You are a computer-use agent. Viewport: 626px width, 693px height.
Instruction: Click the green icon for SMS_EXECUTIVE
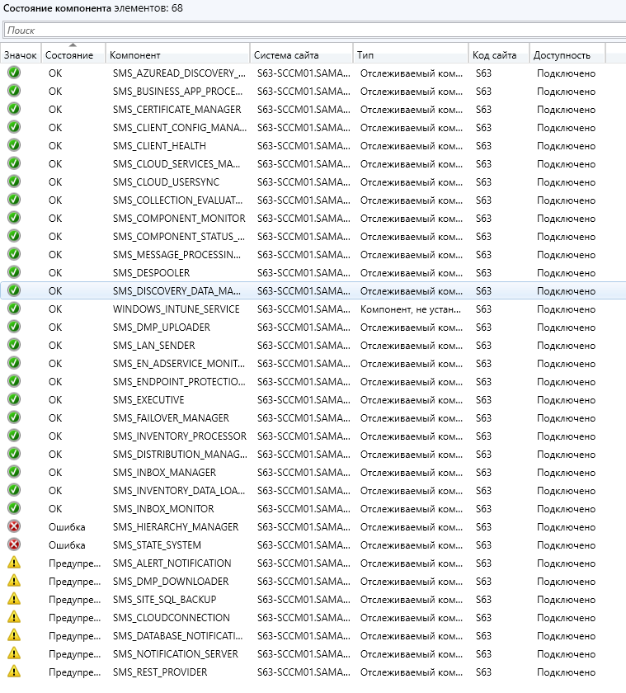14,398
